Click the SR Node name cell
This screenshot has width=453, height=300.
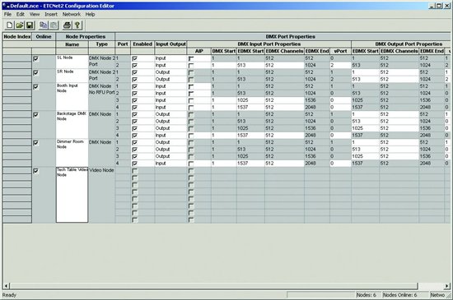[x=72, y=76]
